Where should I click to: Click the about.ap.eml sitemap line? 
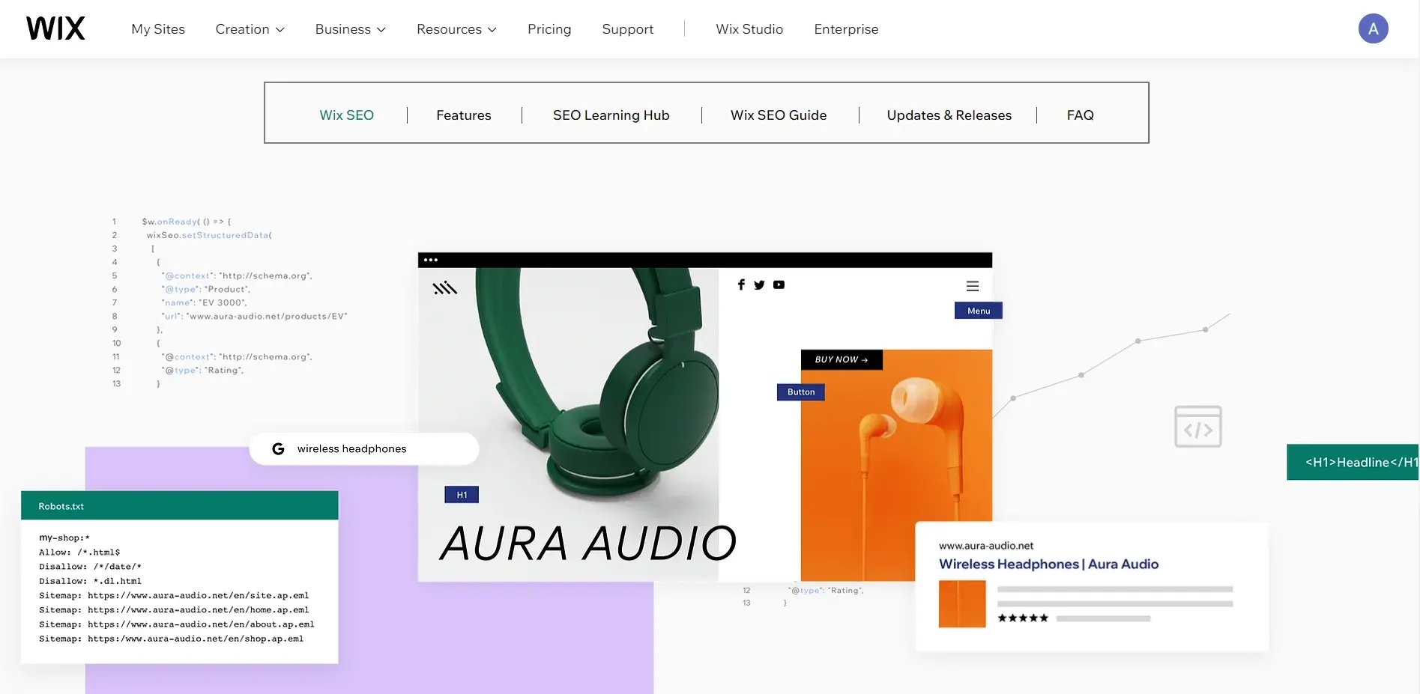(x=177, y=624)
